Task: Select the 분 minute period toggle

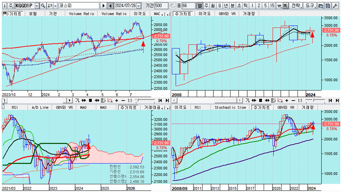Action: point(233,6)
